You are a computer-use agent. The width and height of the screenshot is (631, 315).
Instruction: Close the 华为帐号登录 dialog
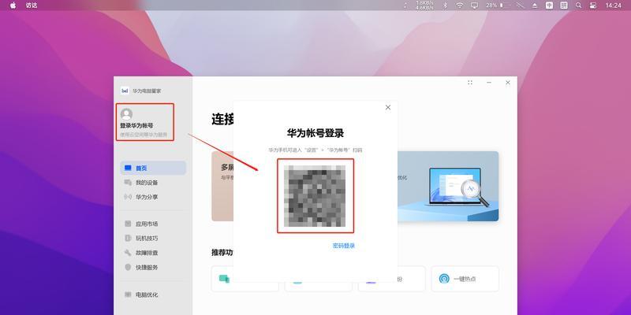click(388, 107)
